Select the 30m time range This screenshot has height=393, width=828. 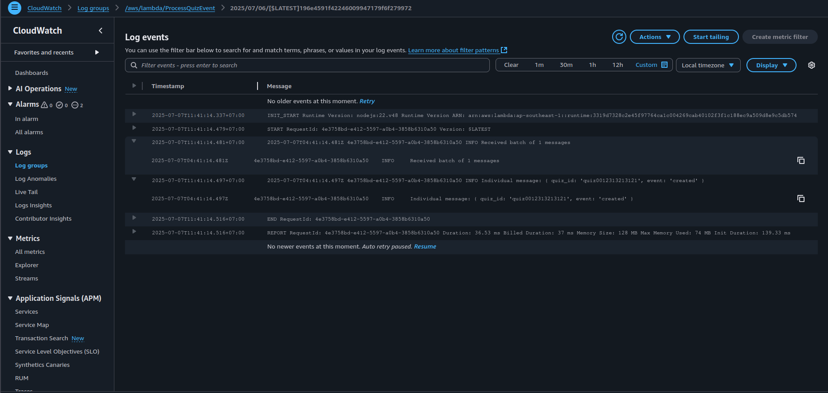click(x=566, y=65)
